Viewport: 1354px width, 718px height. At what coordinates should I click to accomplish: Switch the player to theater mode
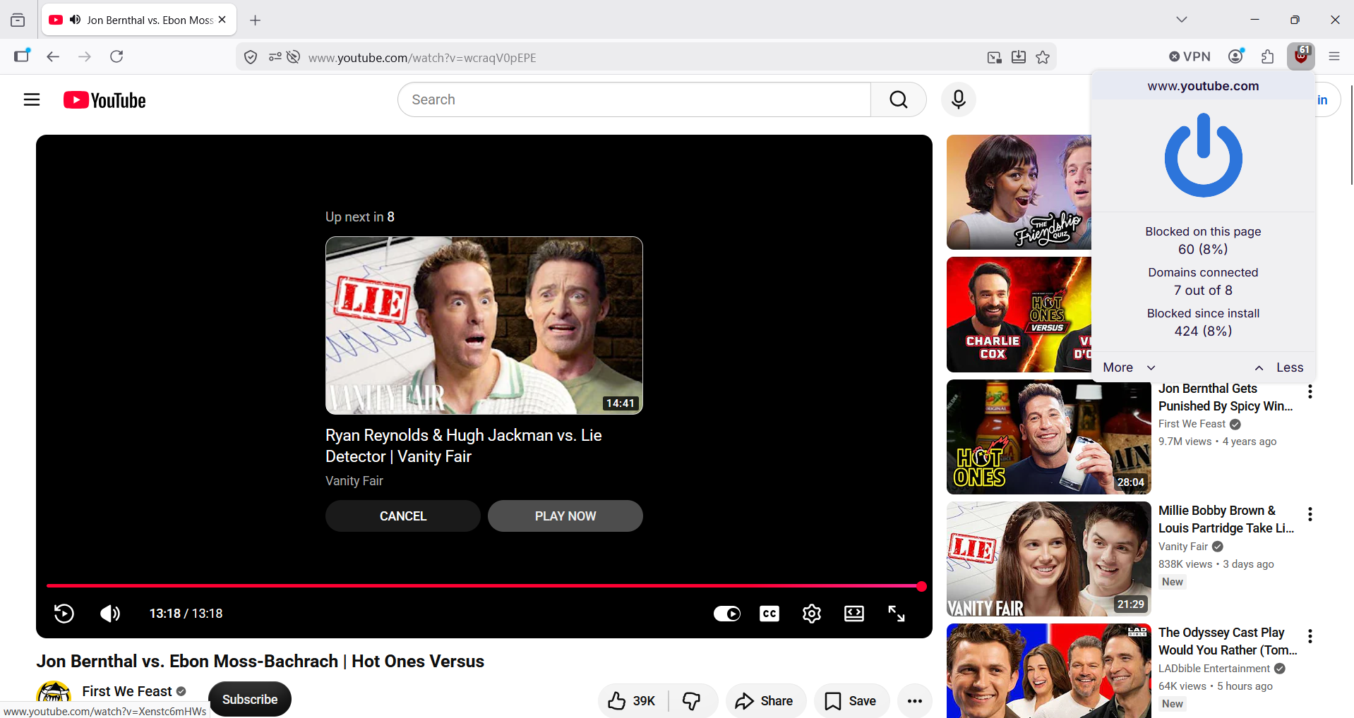pyautogui.click(x=854, y=614)
